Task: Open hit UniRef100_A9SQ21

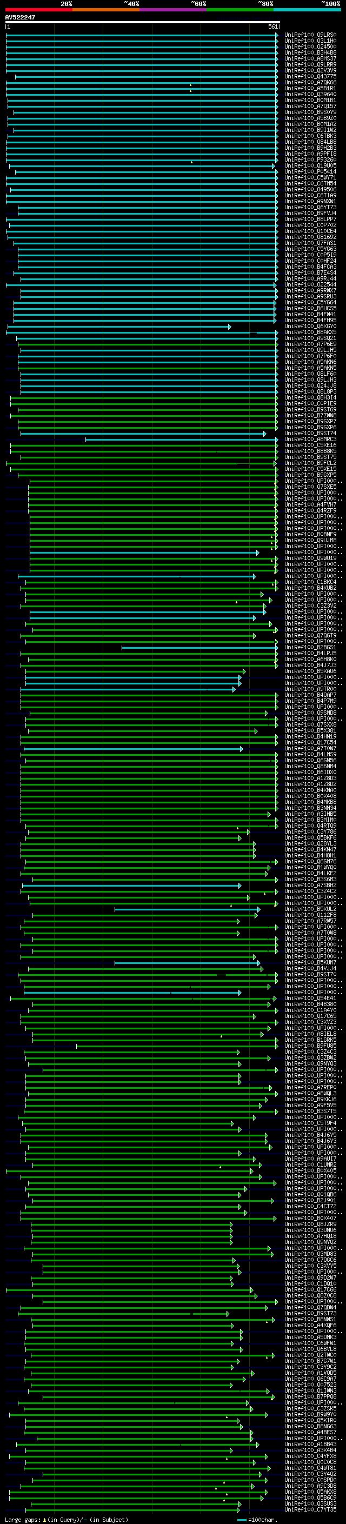Action: pos(310,338)
